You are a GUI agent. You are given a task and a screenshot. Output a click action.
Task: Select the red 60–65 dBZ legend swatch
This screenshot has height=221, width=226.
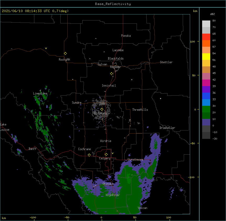tap(206, 37)
